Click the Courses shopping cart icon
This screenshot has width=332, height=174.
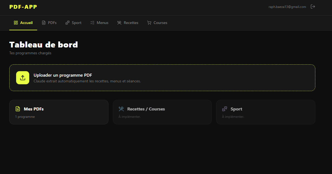[x=149, y=23]
